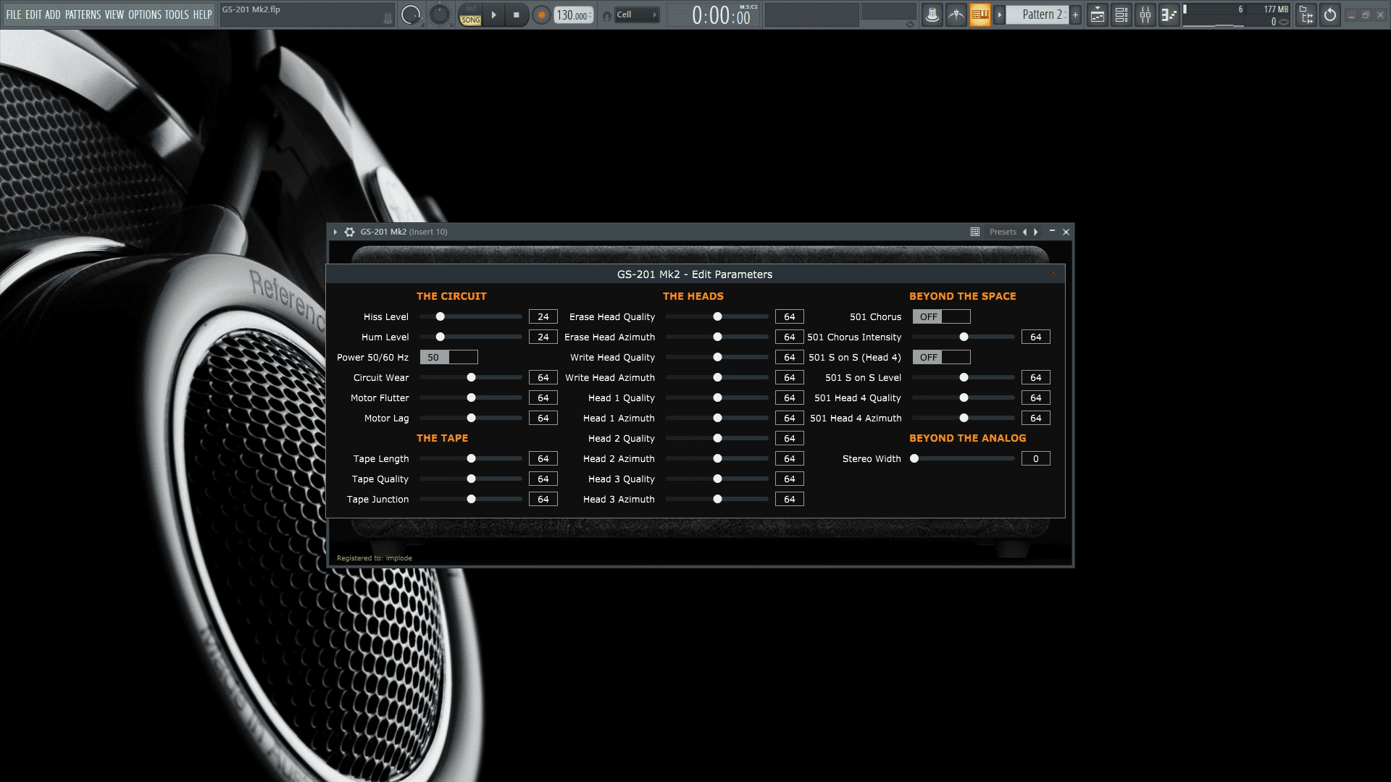Open the VIEW menu
This screenshot has height=782, width=1391.
tap(114, 14)
